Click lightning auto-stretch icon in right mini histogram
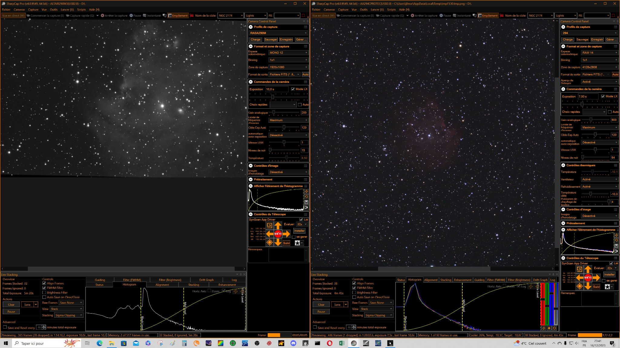 (x=616, y=235)
